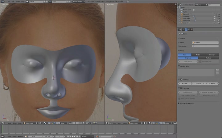Image resolution: width=222 pixels, height=138 pixels.
Task: Toggle selectability cursor for GEO-cornea
Action: tap(217, 18)
